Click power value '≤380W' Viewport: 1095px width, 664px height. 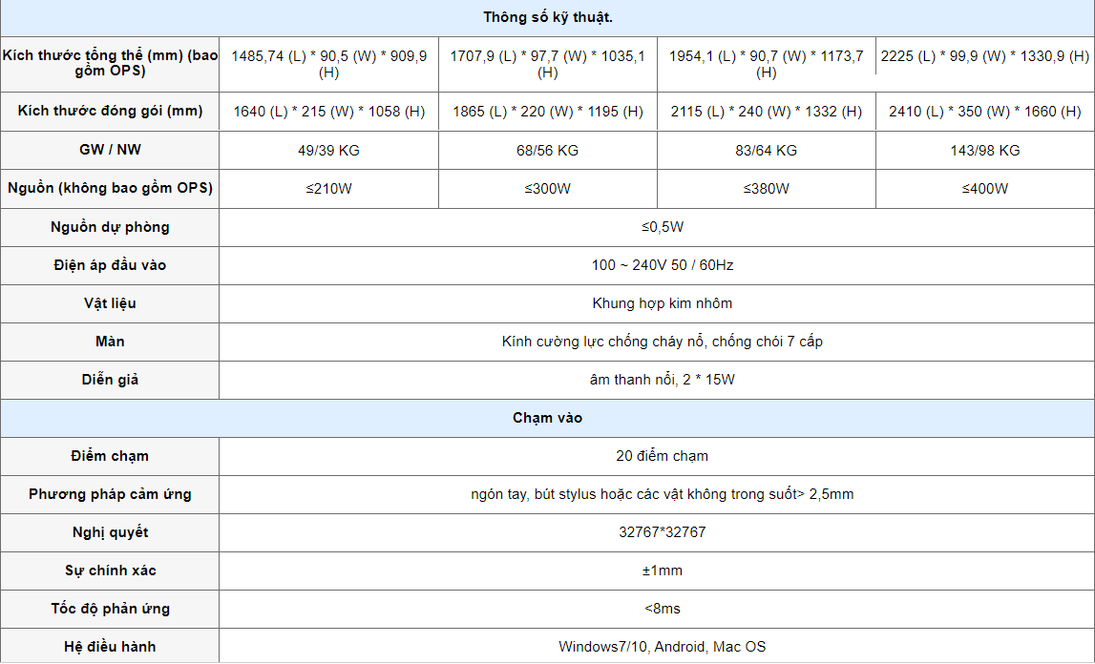coord(766,189)
